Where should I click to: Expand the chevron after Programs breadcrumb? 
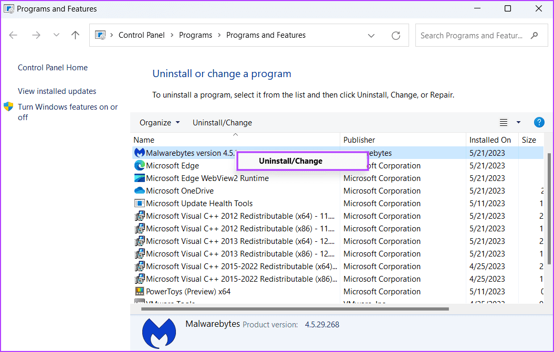point(219,35)
